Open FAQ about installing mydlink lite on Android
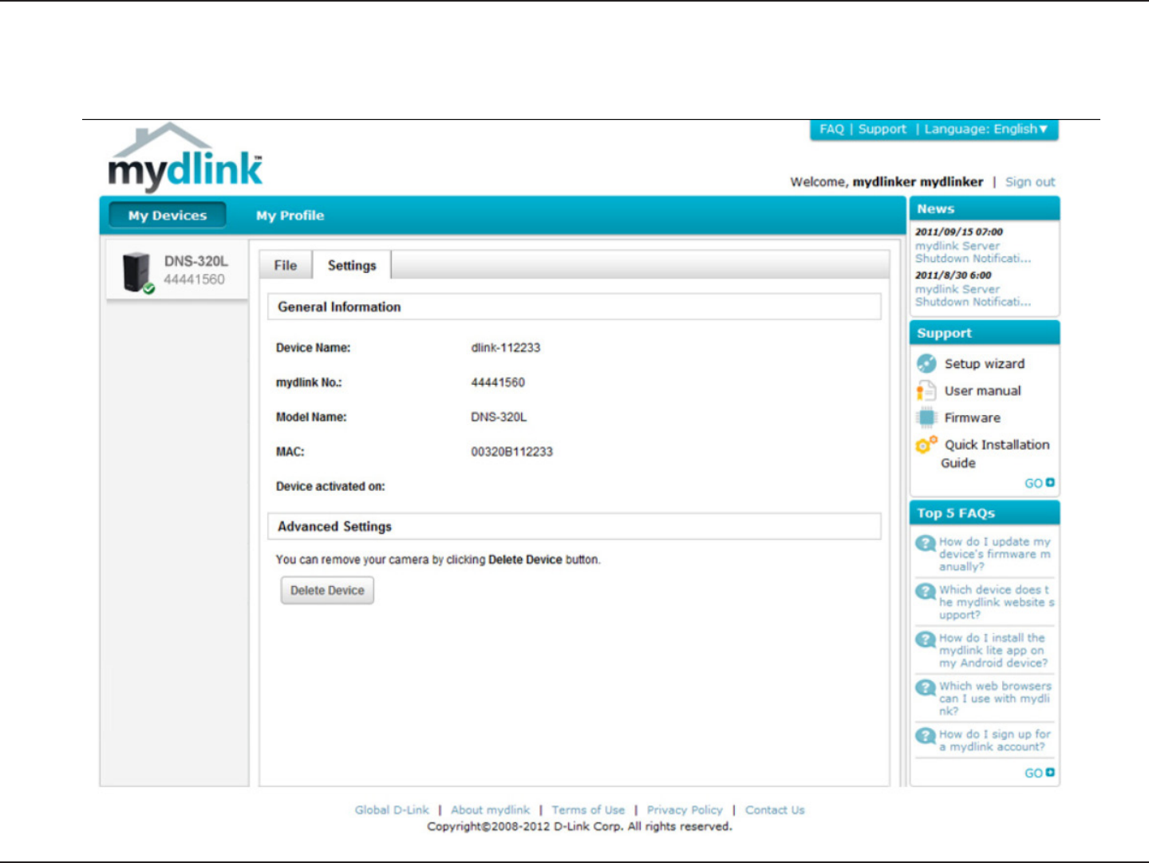 click(x=993, y=651)
